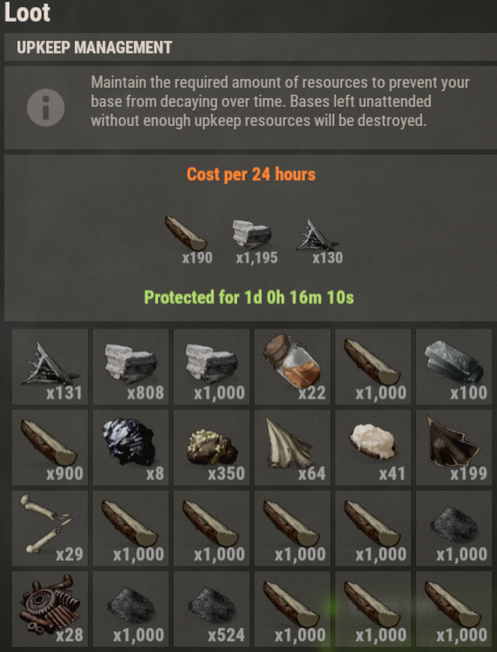
Task: Click the stone upkeep cost x1,195
Action: [255, 242]
